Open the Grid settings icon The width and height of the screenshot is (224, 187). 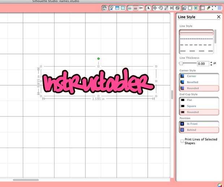(x=220, y=8)
